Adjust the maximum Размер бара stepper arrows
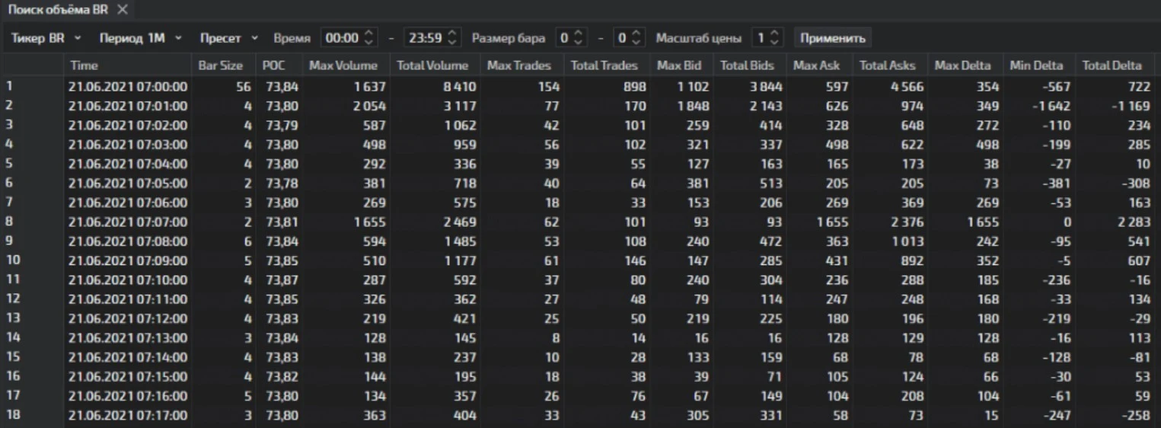Image resolution: width=1161 pixels, height=428 pixels. click(637, 37)
